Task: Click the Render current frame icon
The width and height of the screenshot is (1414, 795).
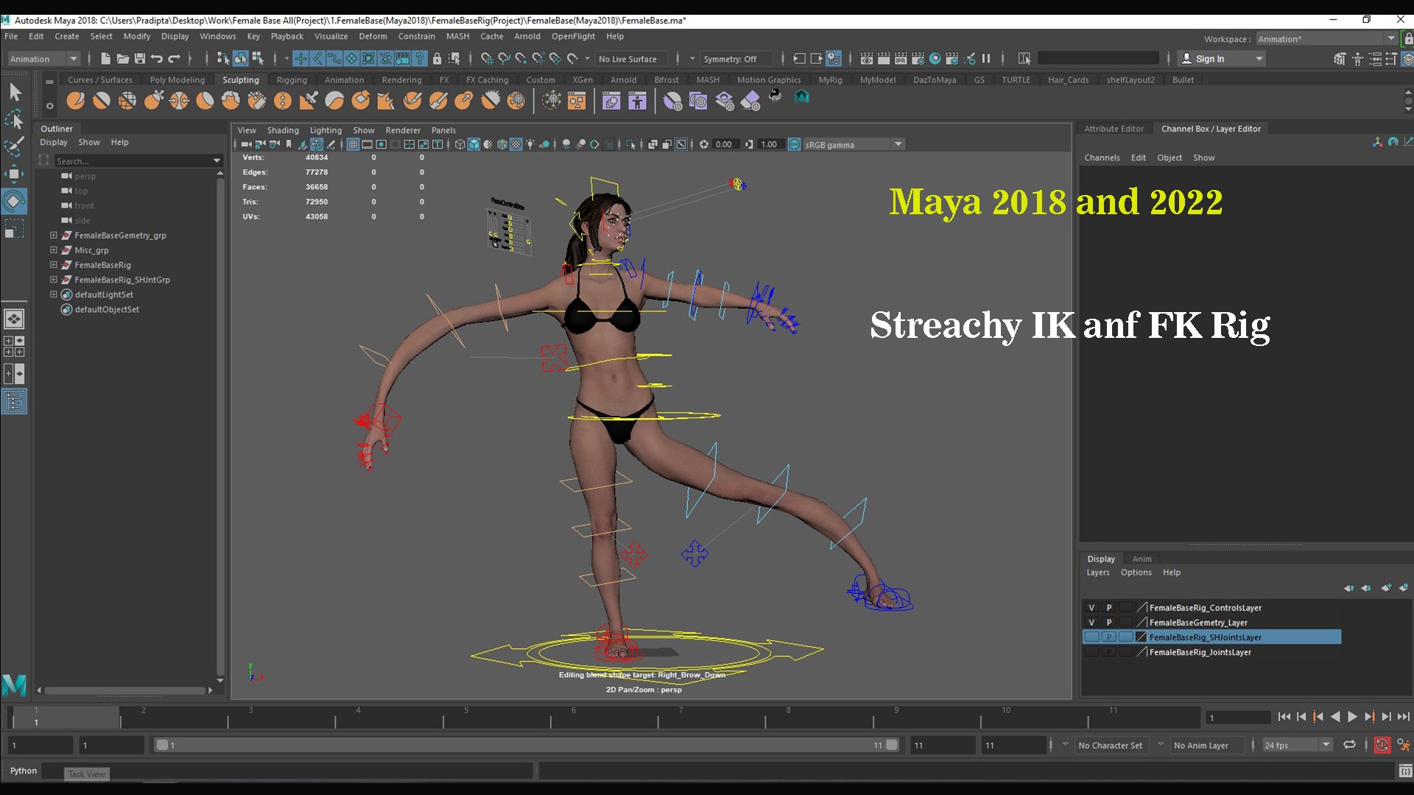Action: pyautogui.click(x=884, y=59)
